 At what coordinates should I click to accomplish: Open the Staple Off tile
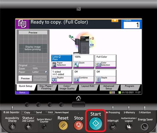106,77
